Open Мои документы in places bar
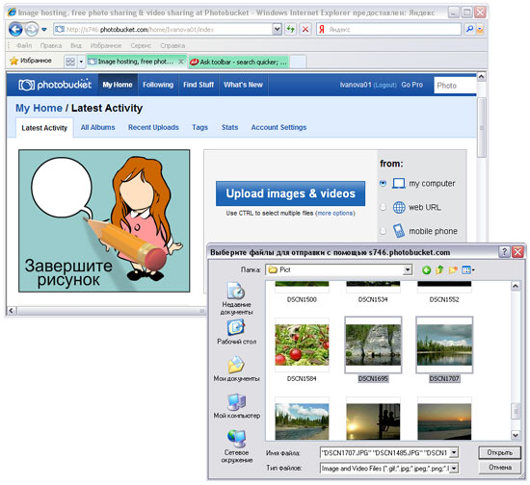Screen dimensions: 530x485 point(236,369)
